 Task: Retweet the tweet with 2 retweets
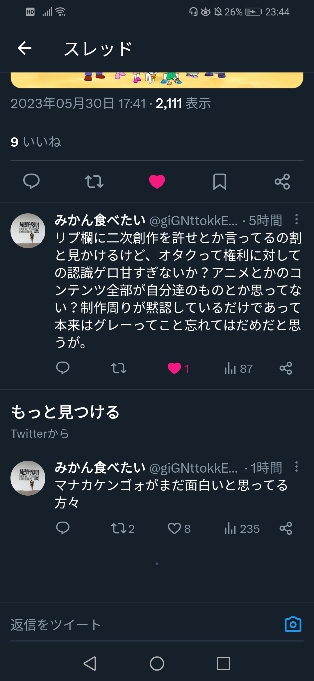(x=122, y=529)
